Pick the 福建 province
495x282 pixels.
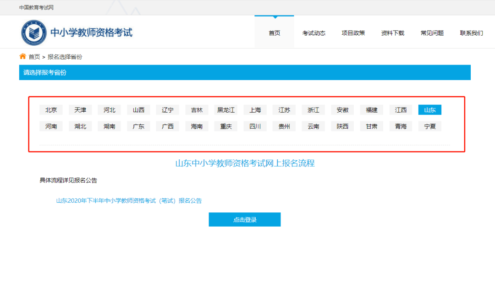click(372, 110)
